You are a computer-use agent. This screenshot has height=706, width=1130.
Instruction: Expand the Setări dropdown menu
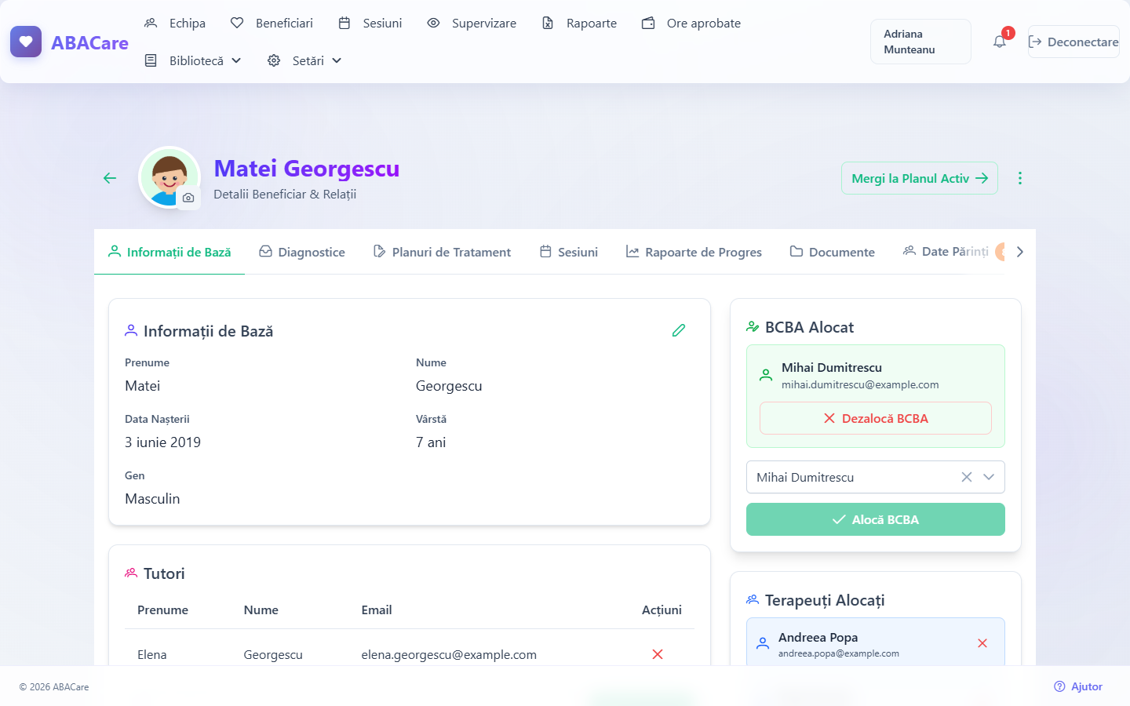click(x=304, y=60)
